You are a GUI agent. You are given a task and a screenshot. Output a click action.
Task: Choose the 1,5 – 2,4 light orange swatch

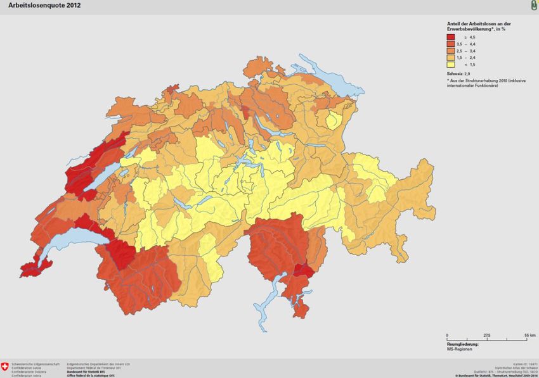coord(451,58)
